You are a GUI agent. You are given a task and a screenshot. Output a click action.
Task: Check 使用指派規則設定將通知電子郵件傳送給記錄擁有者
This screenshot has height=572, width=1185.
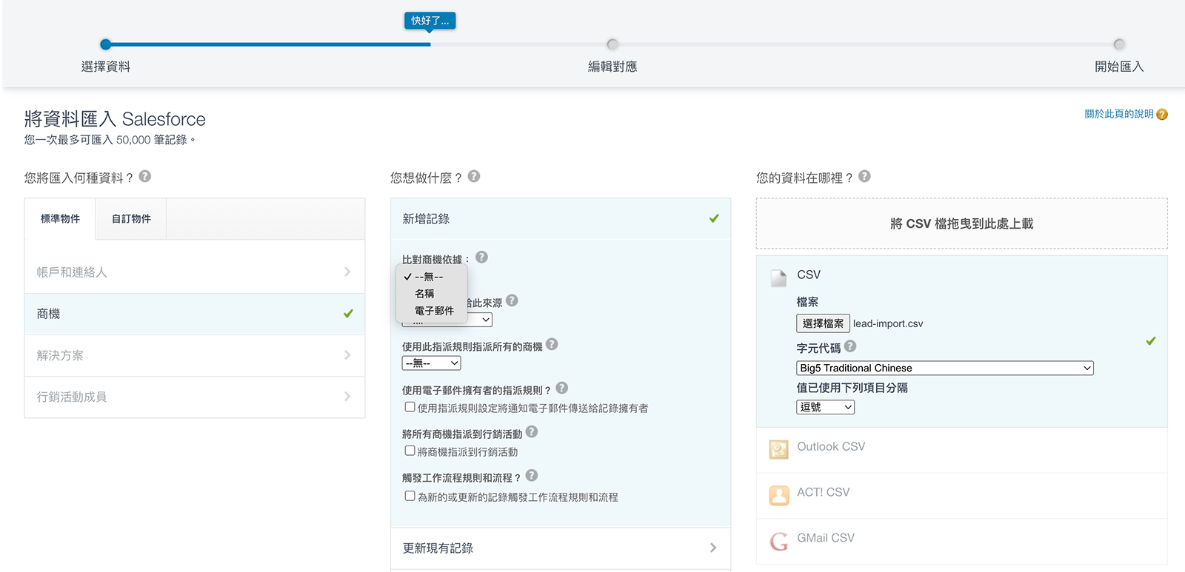pos(410,407)
